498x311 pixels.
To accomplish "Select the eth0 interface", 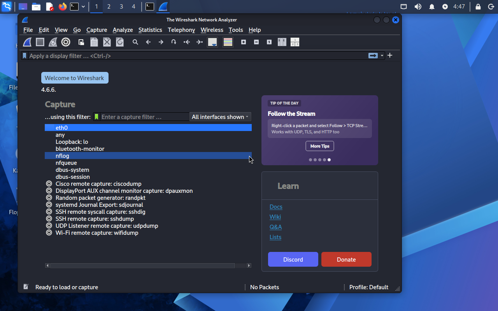I will [148, 128].
